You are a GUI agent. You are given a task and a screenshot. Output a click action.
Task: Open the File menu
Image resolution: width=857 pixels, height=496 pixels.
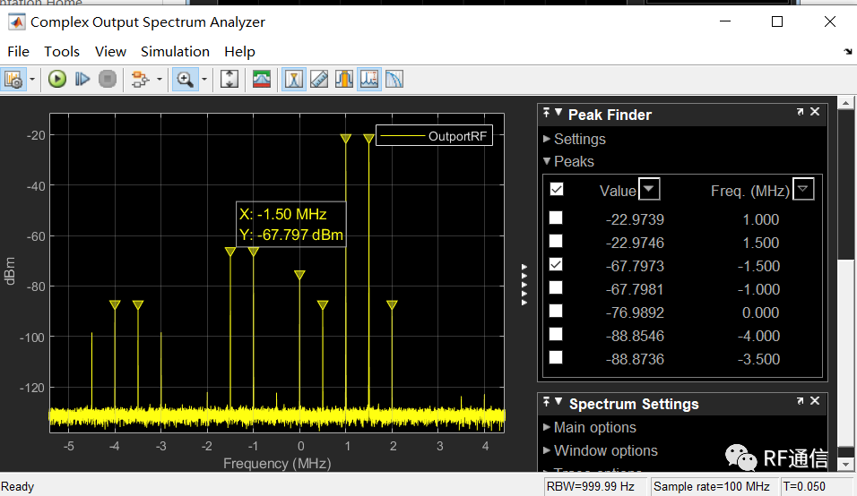click(x=19, y=51)
